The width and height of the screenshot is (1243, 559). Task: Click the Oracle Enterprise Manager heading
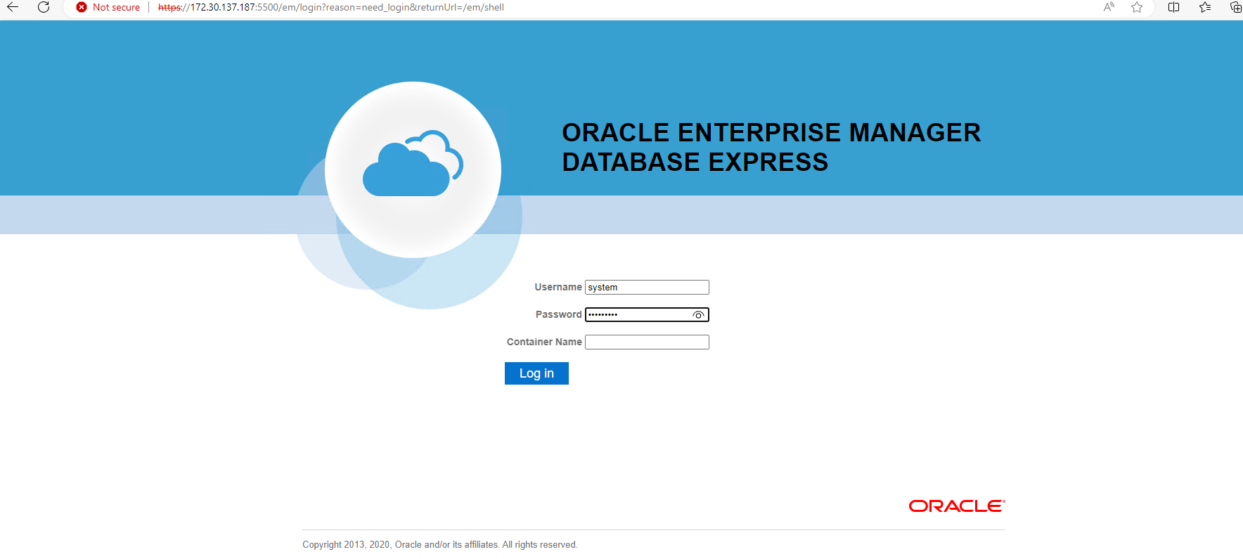pyautogui.click(x=771, y=147)
